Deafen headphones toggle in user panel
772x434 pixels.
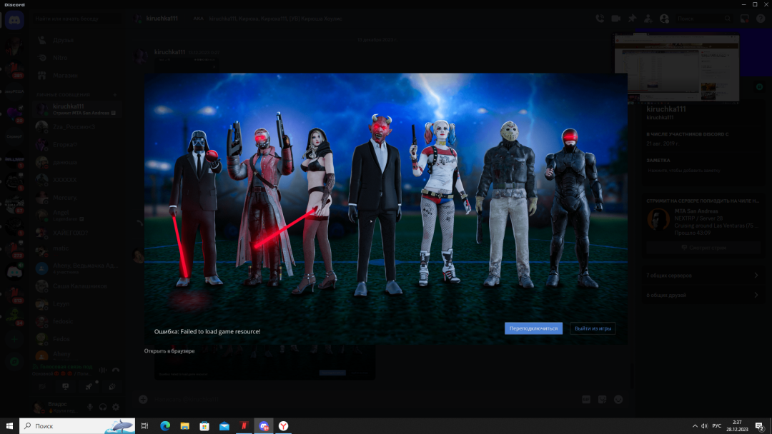coord(103,407)
